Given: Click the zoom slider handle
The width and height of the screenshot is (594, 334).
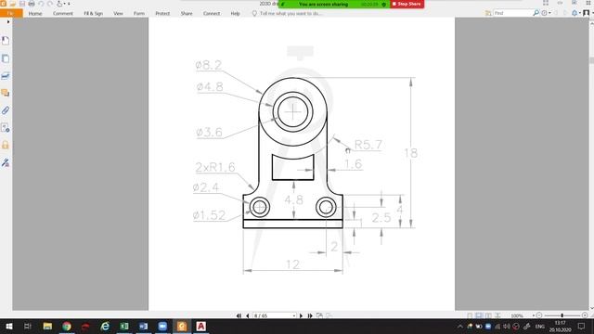Looking at the screenshot, I should 562,315.
